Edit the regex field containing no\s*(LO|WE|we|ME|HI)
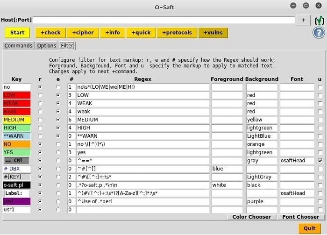327x235 pixels. [143, 87]
